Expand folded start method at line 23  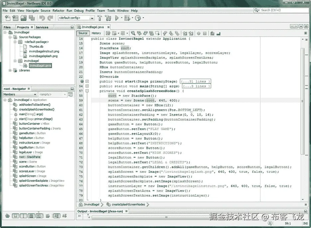[x=87, y=81]
